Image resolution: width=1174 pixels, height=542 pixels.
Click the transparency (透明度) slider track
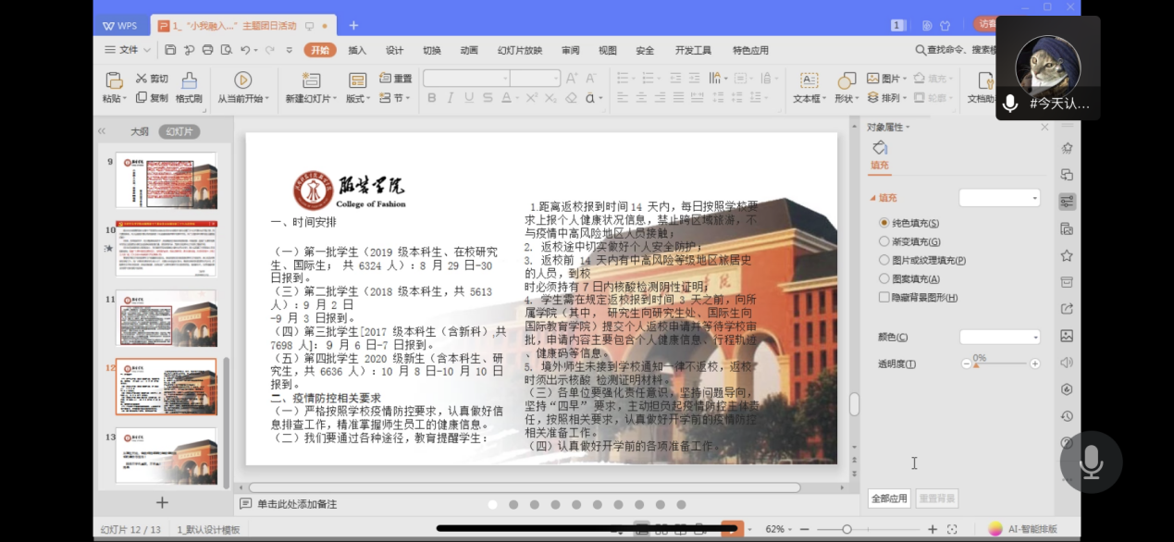tap(999, 364)
